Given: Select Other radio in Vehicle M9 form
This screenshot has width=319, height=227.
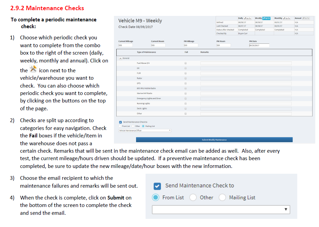Looking at the screenshot, I should coord(133,126).
